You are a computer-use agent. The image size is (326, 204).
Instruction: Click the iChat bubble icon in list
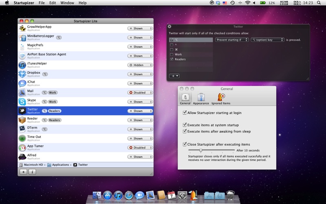click(22, 83)
